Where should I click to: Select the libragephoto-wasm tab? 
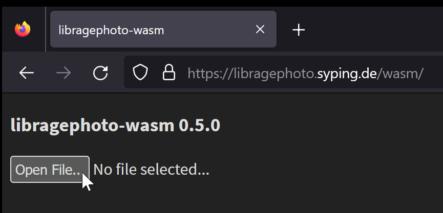click(133, 30)
